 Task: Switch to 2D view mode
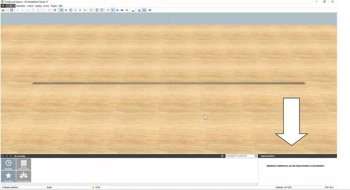[x=66, y=10]
